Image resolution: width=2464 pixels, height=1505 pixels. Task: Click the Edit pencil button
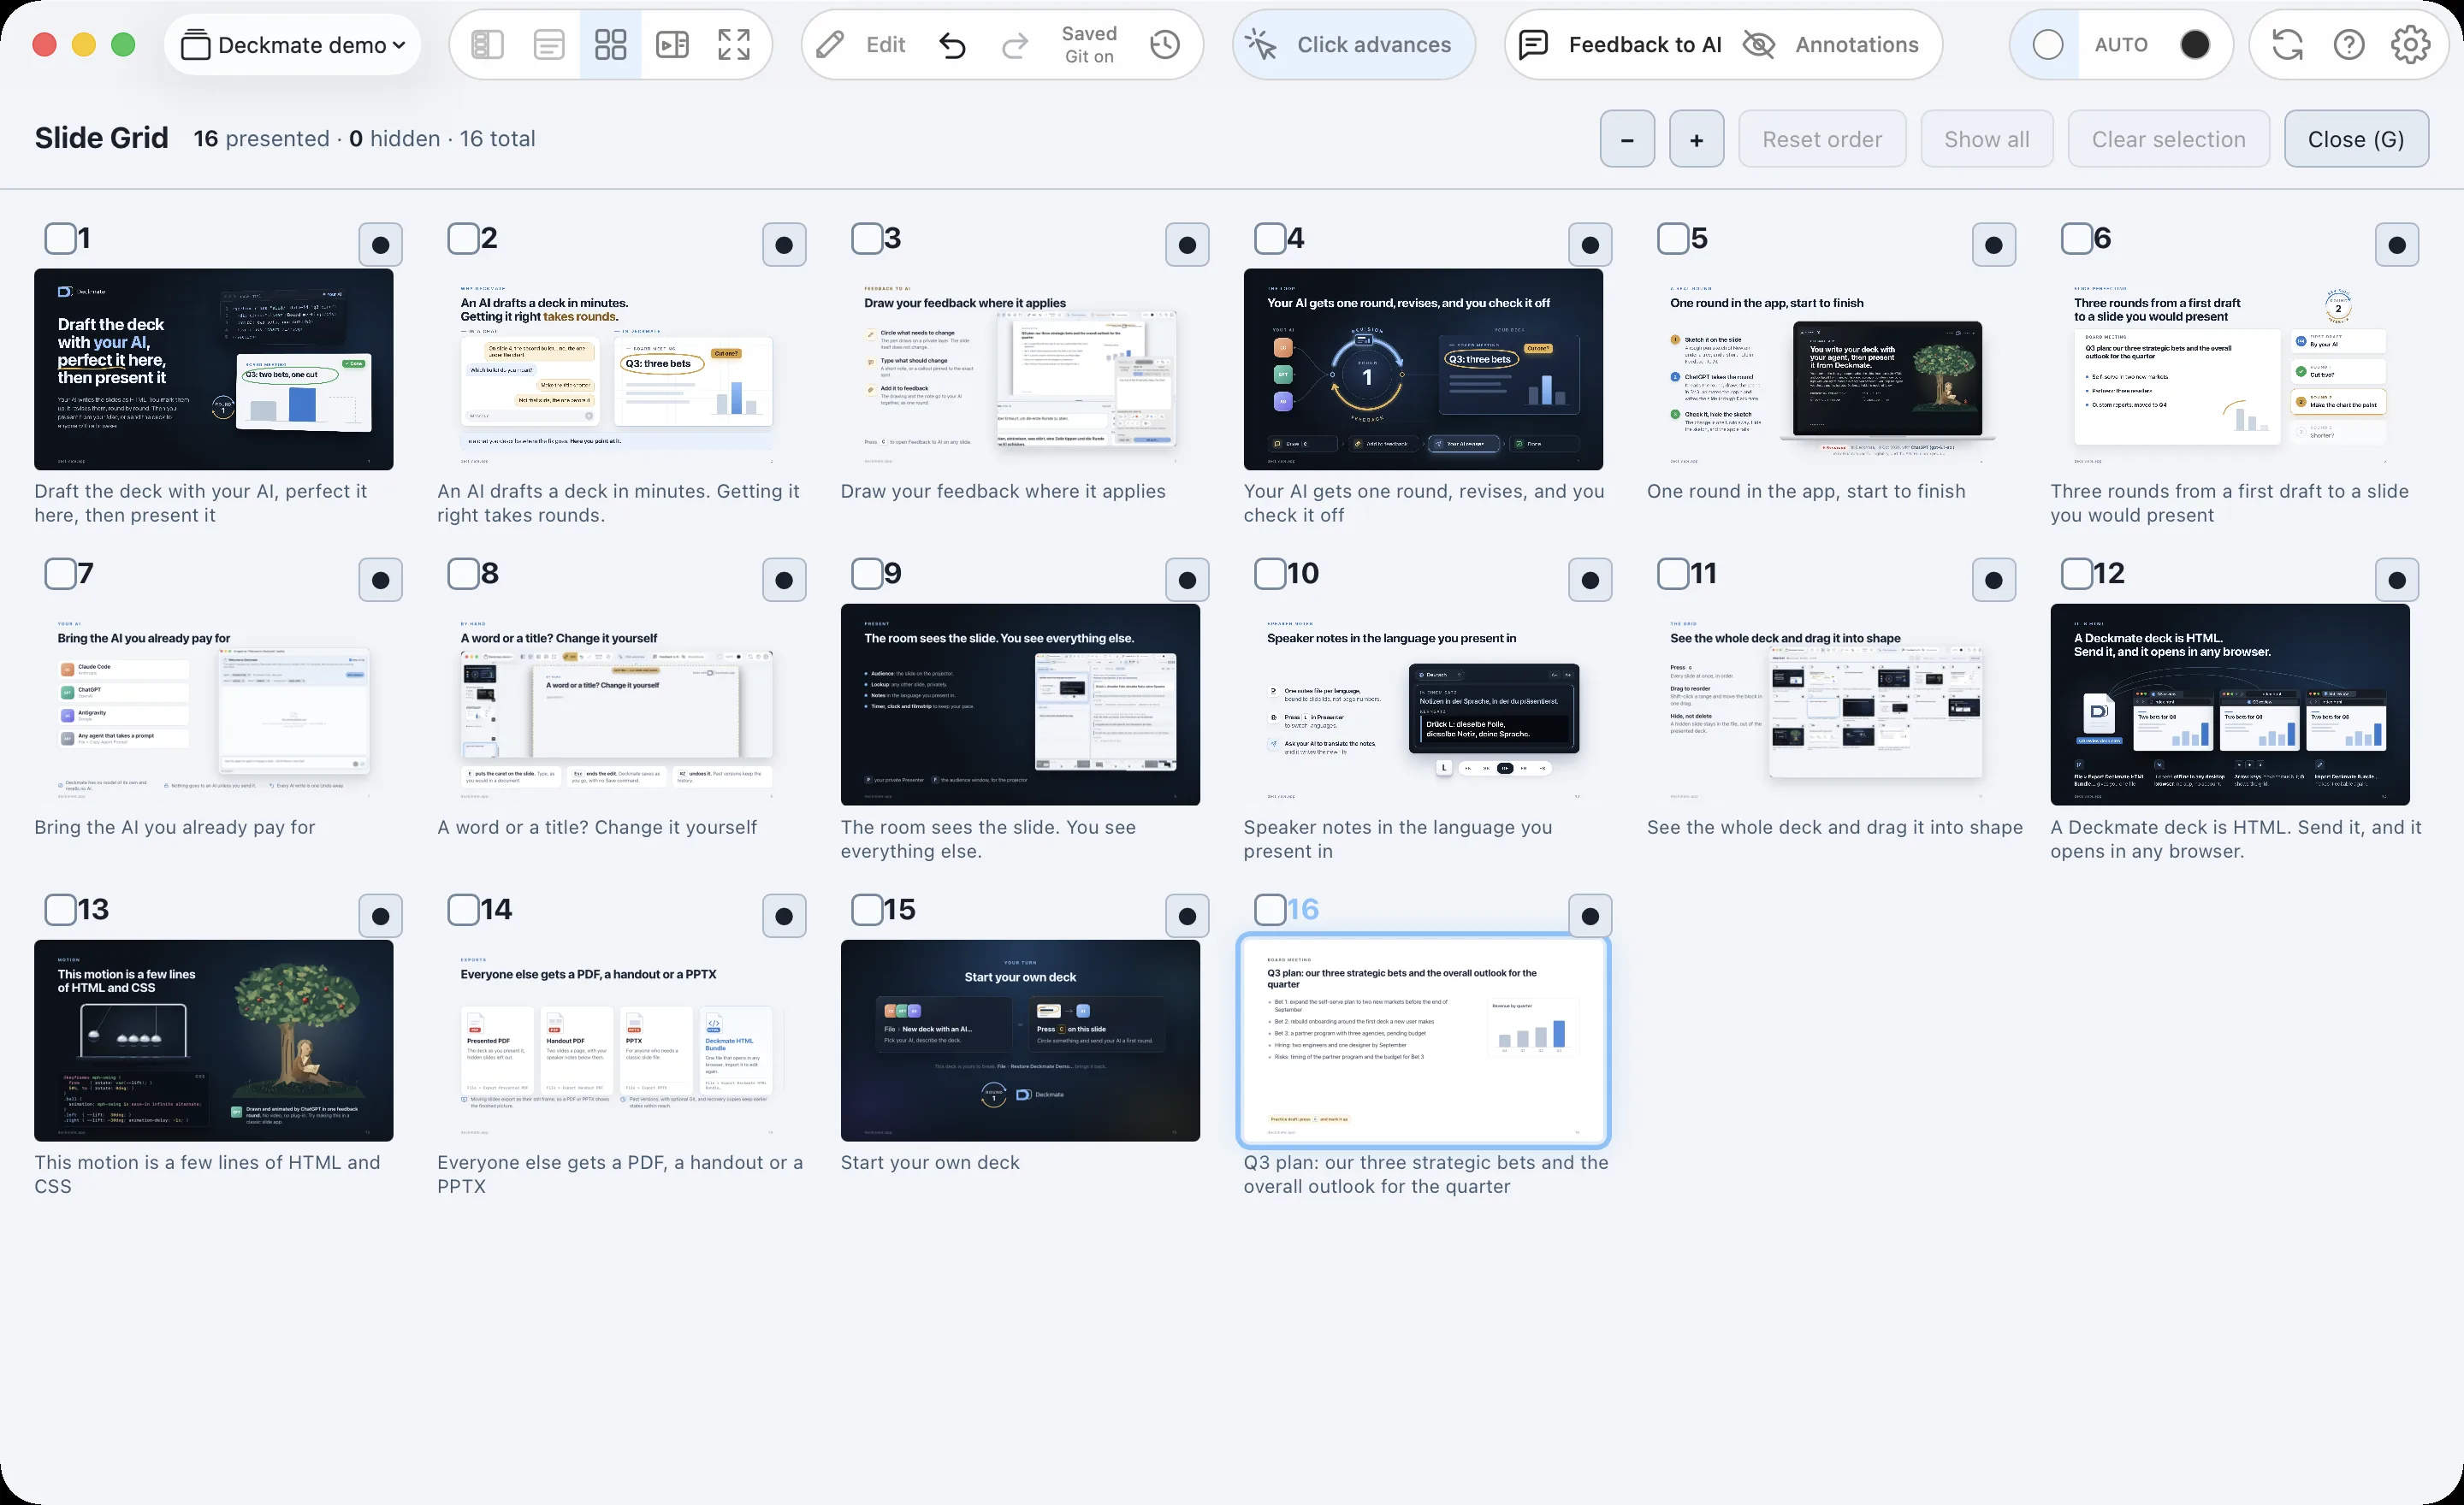[x=860, y=45]
